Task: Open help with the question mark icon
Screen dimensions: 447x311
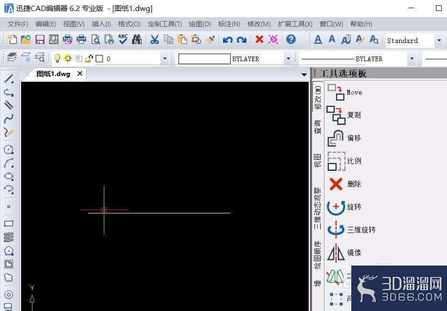Action: coord(291,39)
